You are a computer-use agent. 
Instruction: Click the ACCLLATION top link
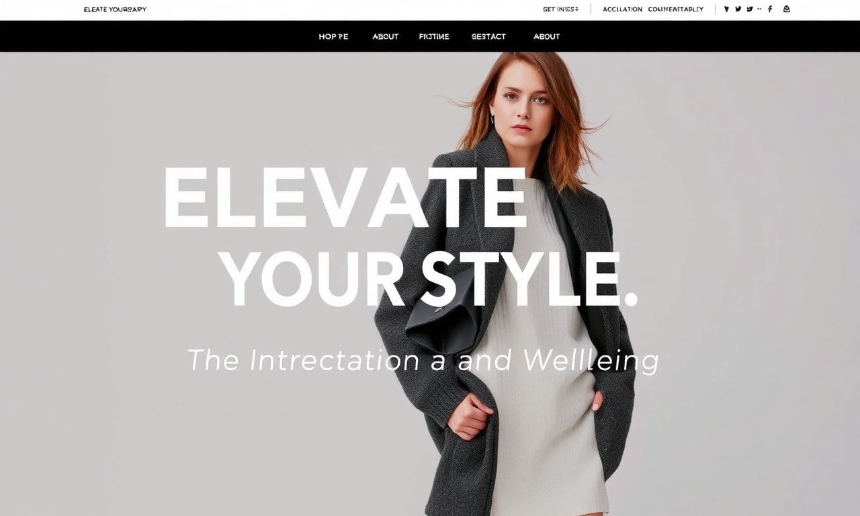pyautogui.click(x=622, y=9)
